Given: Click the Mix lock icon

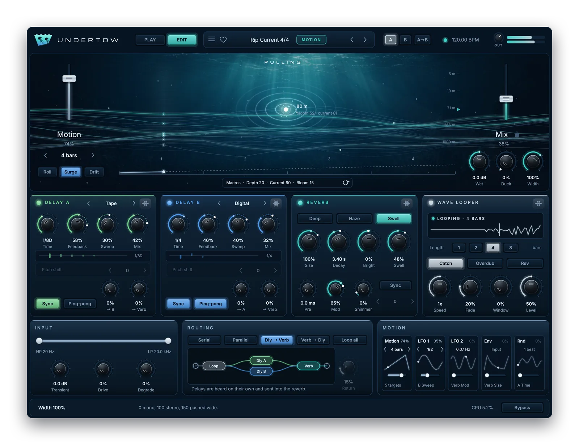Looking at the screenshot, I should click(517, 134).
